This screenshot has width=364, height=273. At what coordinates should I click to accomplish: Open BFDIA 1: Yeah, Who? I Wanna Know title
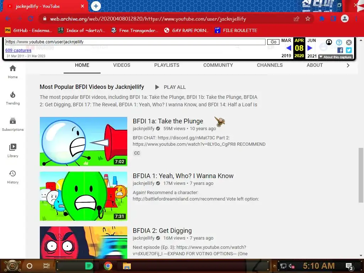click(x=183, y=176)
